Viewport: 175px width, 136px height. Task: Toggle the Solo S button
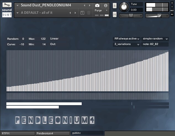tap(115, 6)
